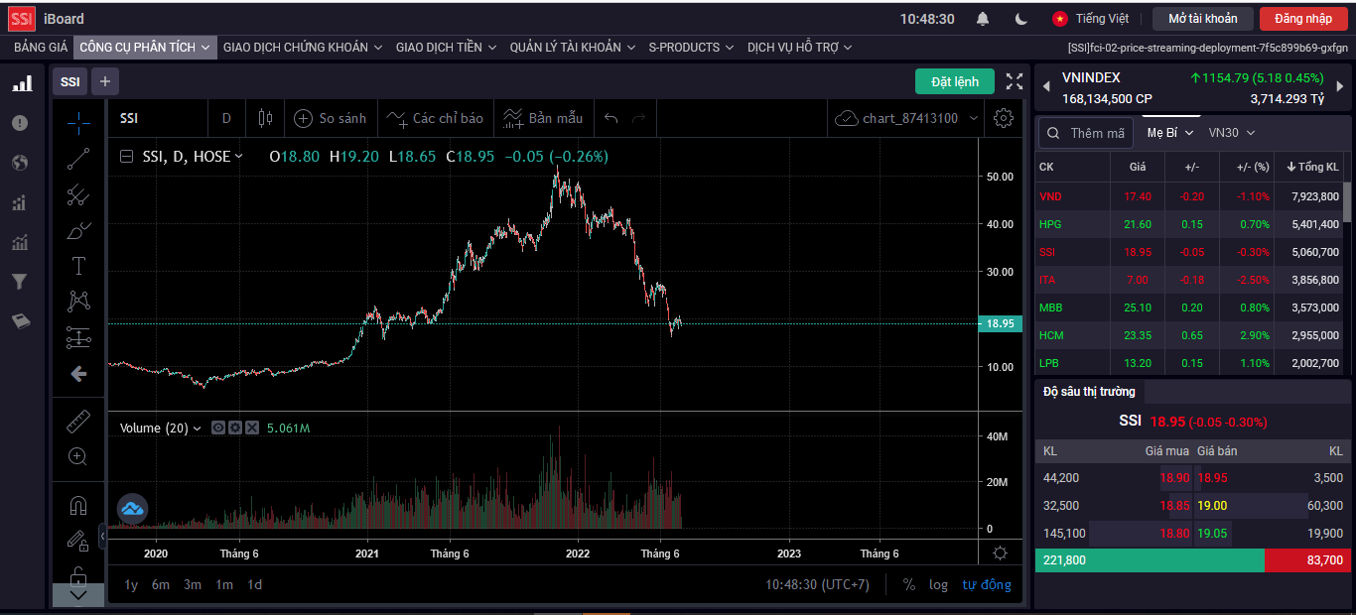This screenshot has width=1356, height=615.
Task: Click the back arrow icon in drawing toolbar
Action: click(78, 374)
